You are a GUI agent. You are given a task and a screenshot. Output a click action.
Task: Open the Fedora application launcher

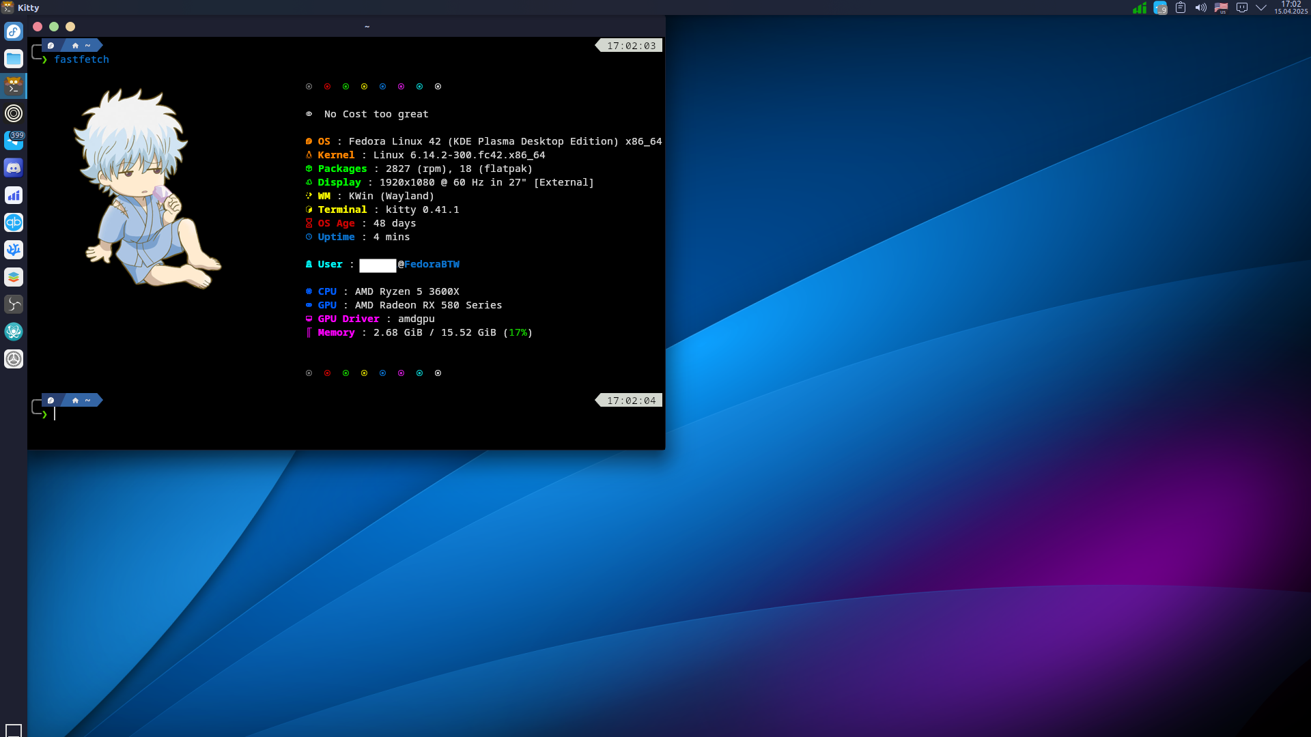14,31
